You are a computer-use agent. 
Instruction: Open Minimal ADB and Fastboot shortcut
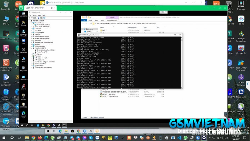(x=6, y=65)
